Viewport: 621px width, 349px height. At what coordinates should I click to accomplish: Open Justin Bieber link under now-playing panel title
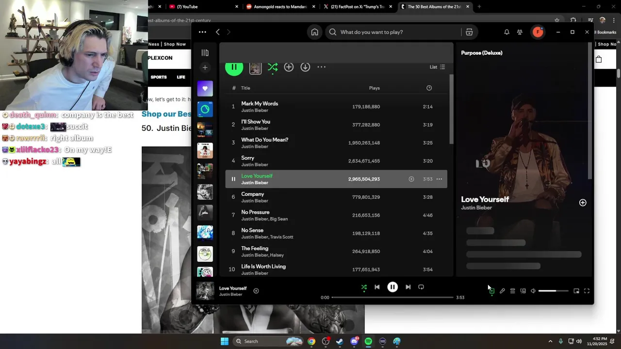pos(476,207)
